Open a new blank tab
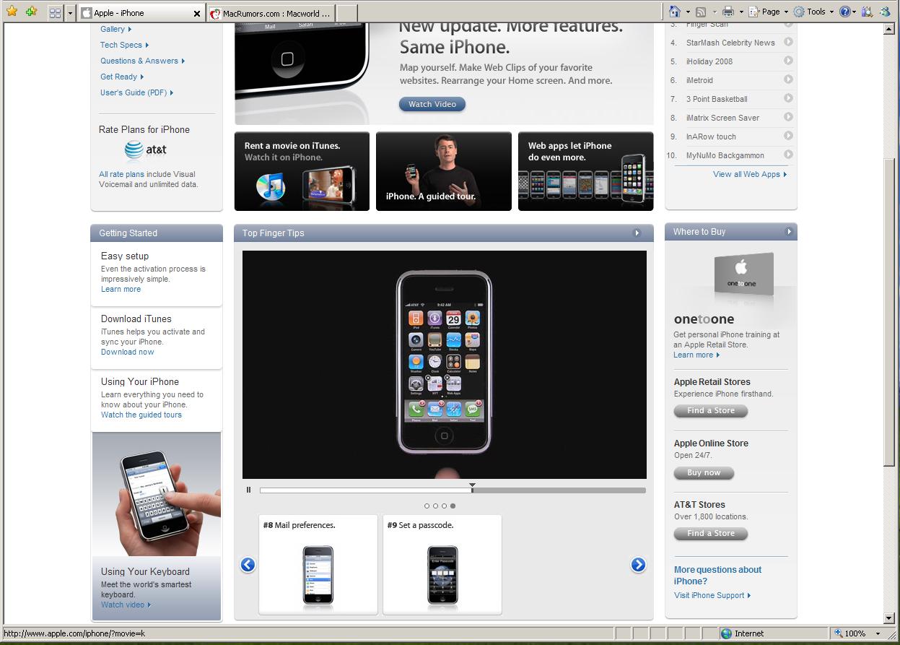900x645 pixels. coord(346,13)
